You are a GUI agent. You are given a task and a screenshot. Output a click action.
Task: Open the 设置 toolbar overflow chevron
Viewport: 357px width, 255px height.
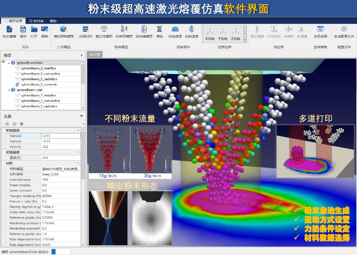pos(83,124)
